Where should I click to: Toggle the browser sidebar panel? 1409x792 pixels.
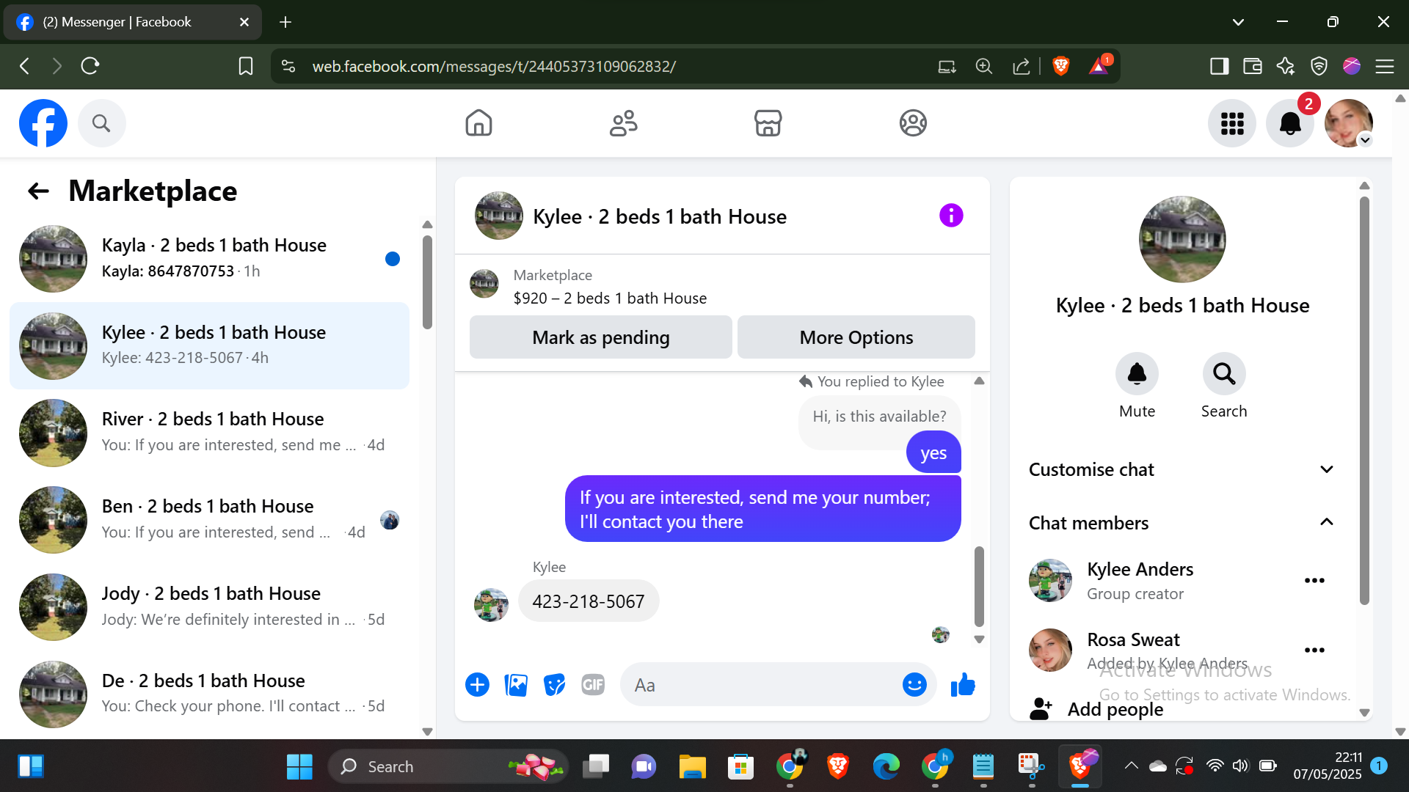pyautogui.click(x=1219, y=66)
